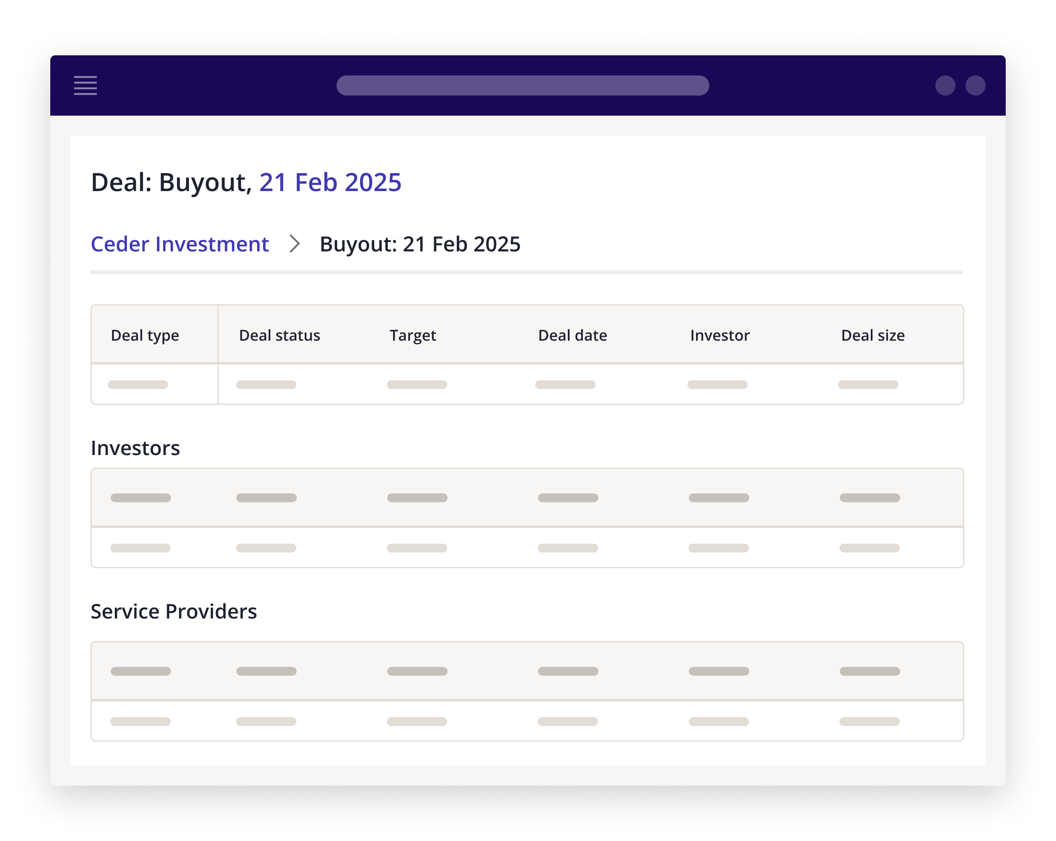Click the Deal status column header
The width and height of the screenshot is (1056, 841).
[279, 336]
